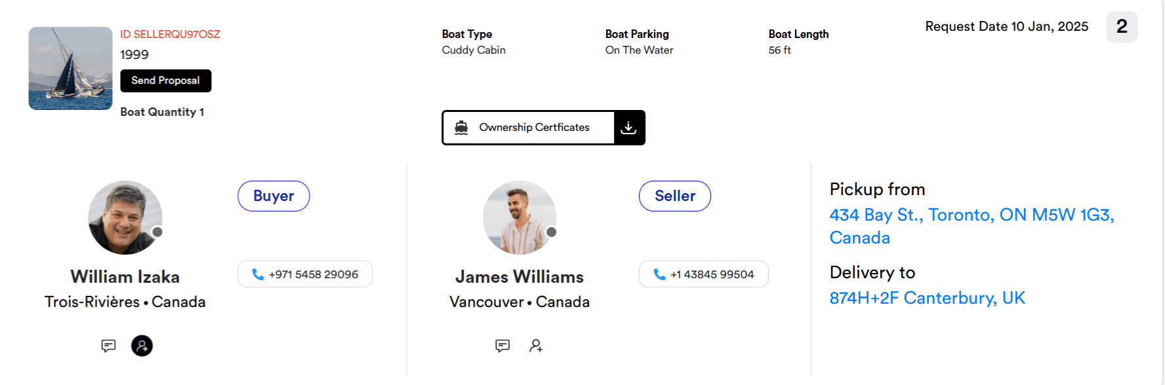The width and height of the screenshot is (1165, 385).
Task: Click the seller ID SELLERQU97OSZ link
Action: [x=171, y=34]
